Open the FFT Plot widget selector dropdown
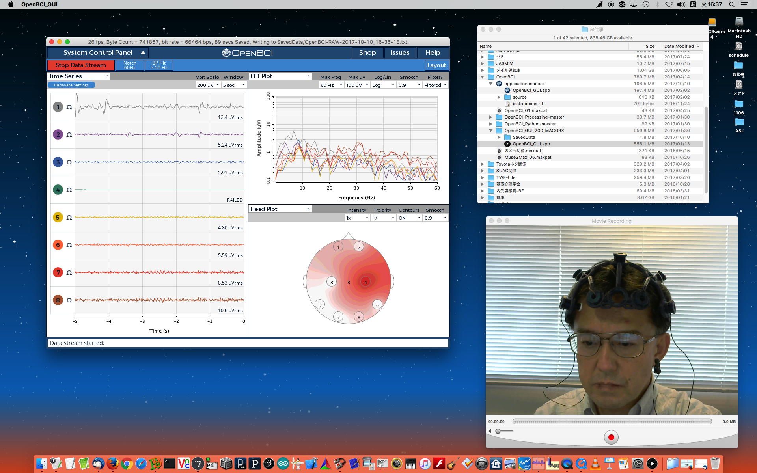Viewport: 757px width, 473px height. [280, 76]
